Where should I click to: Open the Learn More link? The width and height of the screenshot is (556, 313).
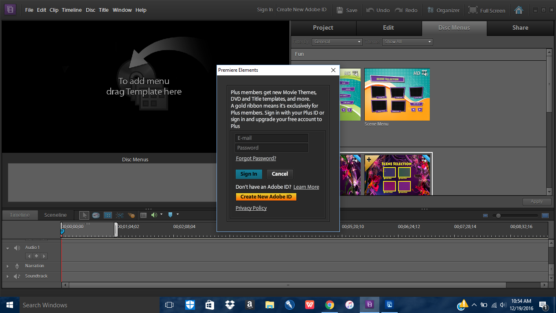[x=306, y=187]
